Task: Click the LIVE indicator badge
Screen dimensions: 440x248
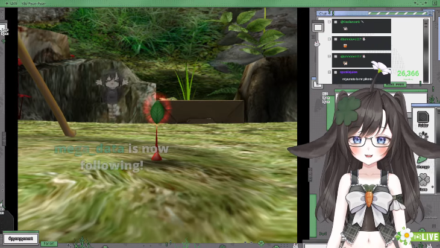Action: [x=426, y=237]
